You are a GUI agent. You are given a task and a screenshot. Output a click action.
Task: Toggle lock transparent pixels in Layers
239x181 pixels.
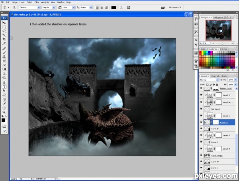click(x=207, y=84)
